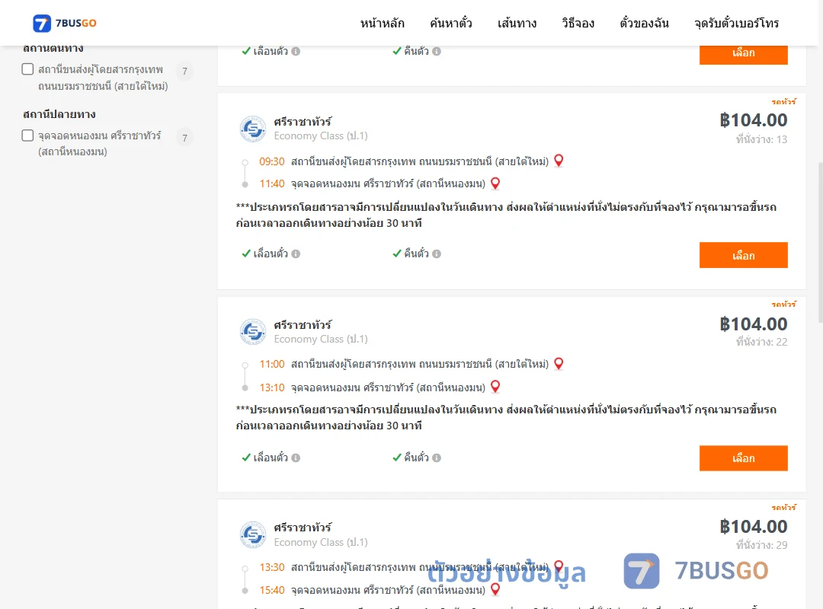This screenshot has width=823, height=609.
Task: Click สถานีปลายทาง filter heading
Action: coord(59,114)
